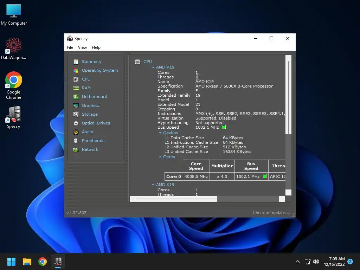Open notification badge showing 2
The width and height of the screenshot is (360, 270).
[x=350, y=262]
